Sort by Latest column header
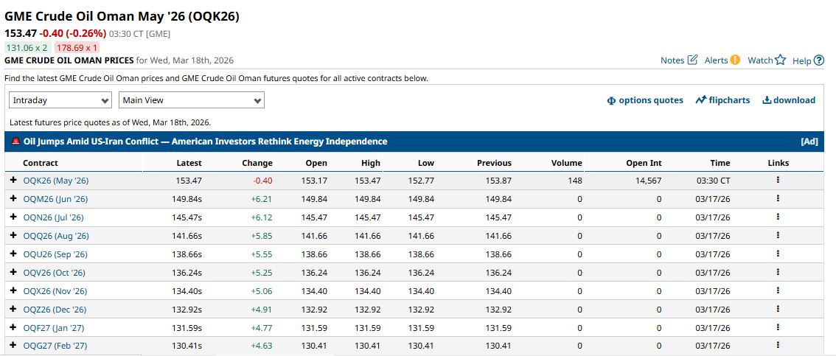This screenshot has width=836, height=356. [x=189, y=163]
